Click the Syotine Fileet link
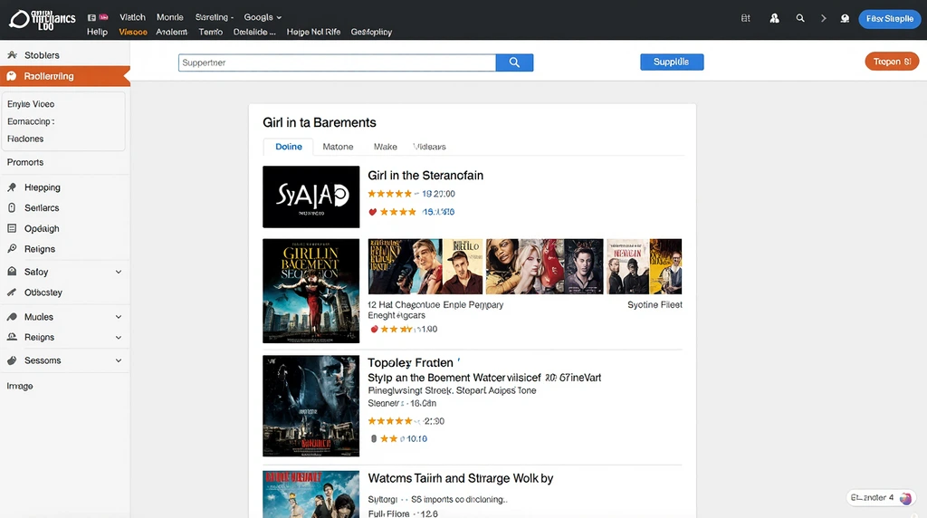This screenshot has width=927, height=518. pos(655,305)
